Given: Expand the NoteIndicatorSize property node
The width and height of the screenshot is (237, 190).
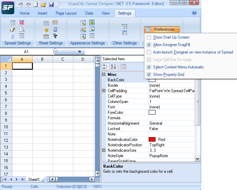Looking at the screenshot, I should tap(104, 150).
